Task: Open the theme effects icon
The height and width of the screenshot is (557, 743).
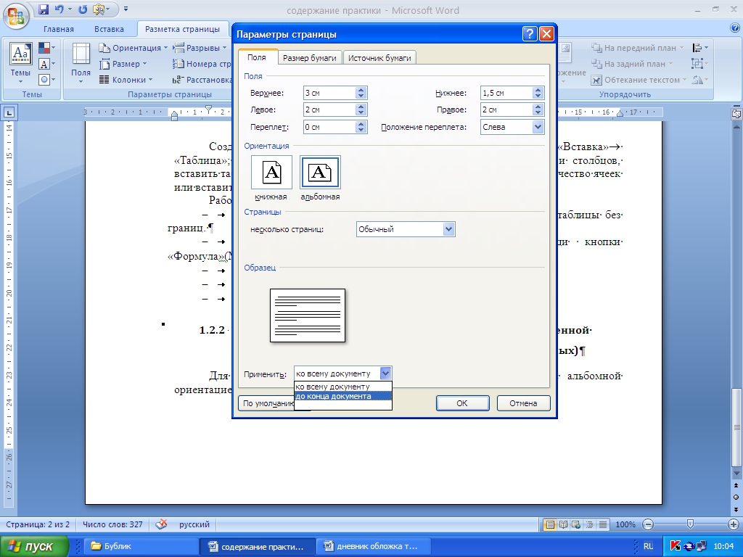Action: click(x=44, y=80)
